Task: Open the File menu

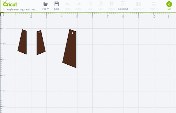Action: coord(45,6)
